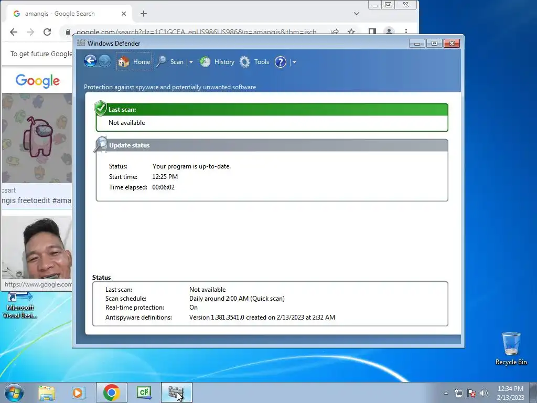Image resolution: width=537 pixels, height=403 pixels.
Task: Open Chrome's tab search chevron
Action: coord(357,14)
